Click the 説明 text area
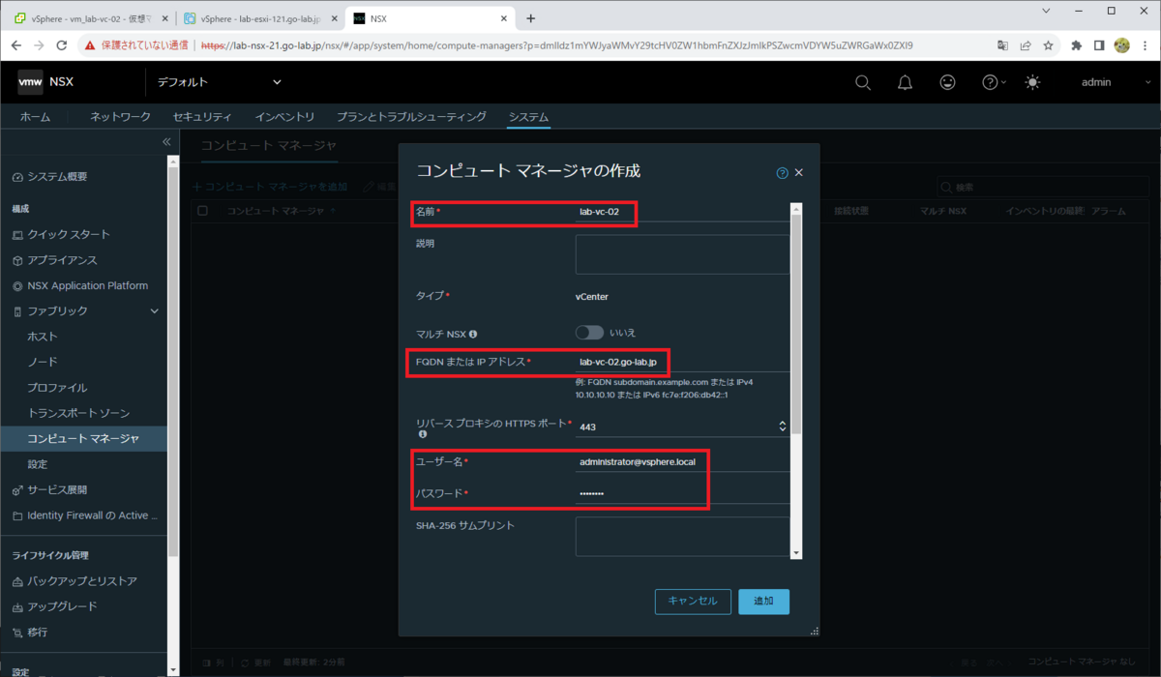This screenshot has height=677, width=1161. (682, 254)
